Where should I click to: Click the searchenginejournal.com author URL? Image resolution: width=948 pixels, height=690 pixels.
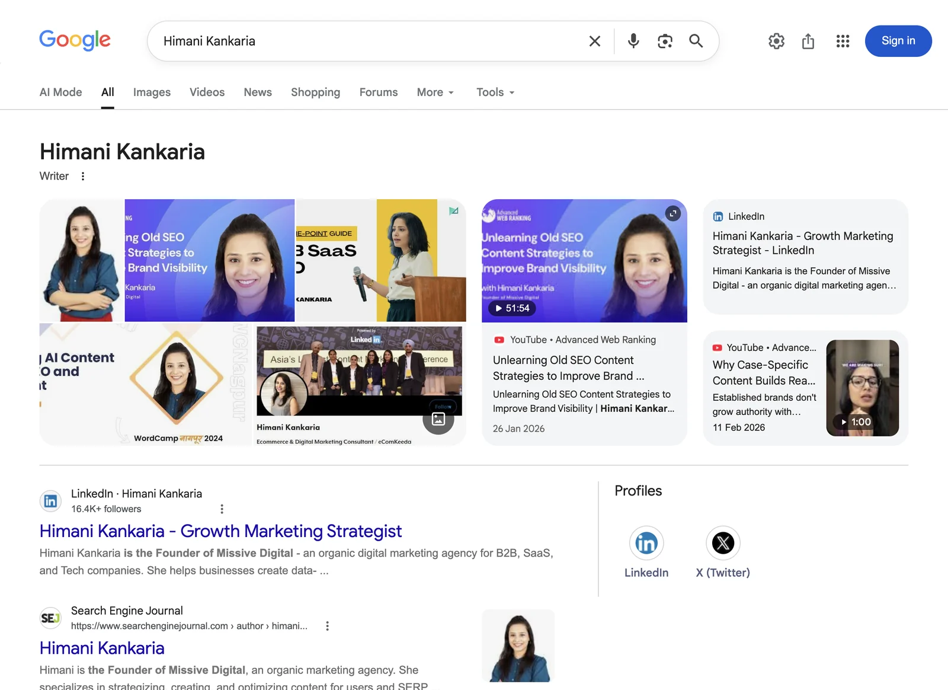189,626
